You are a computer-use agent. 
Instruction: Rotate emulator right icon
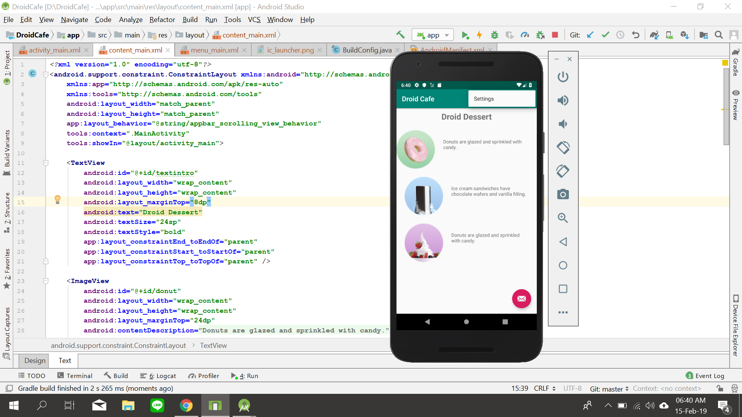click(x=563, y=171)
